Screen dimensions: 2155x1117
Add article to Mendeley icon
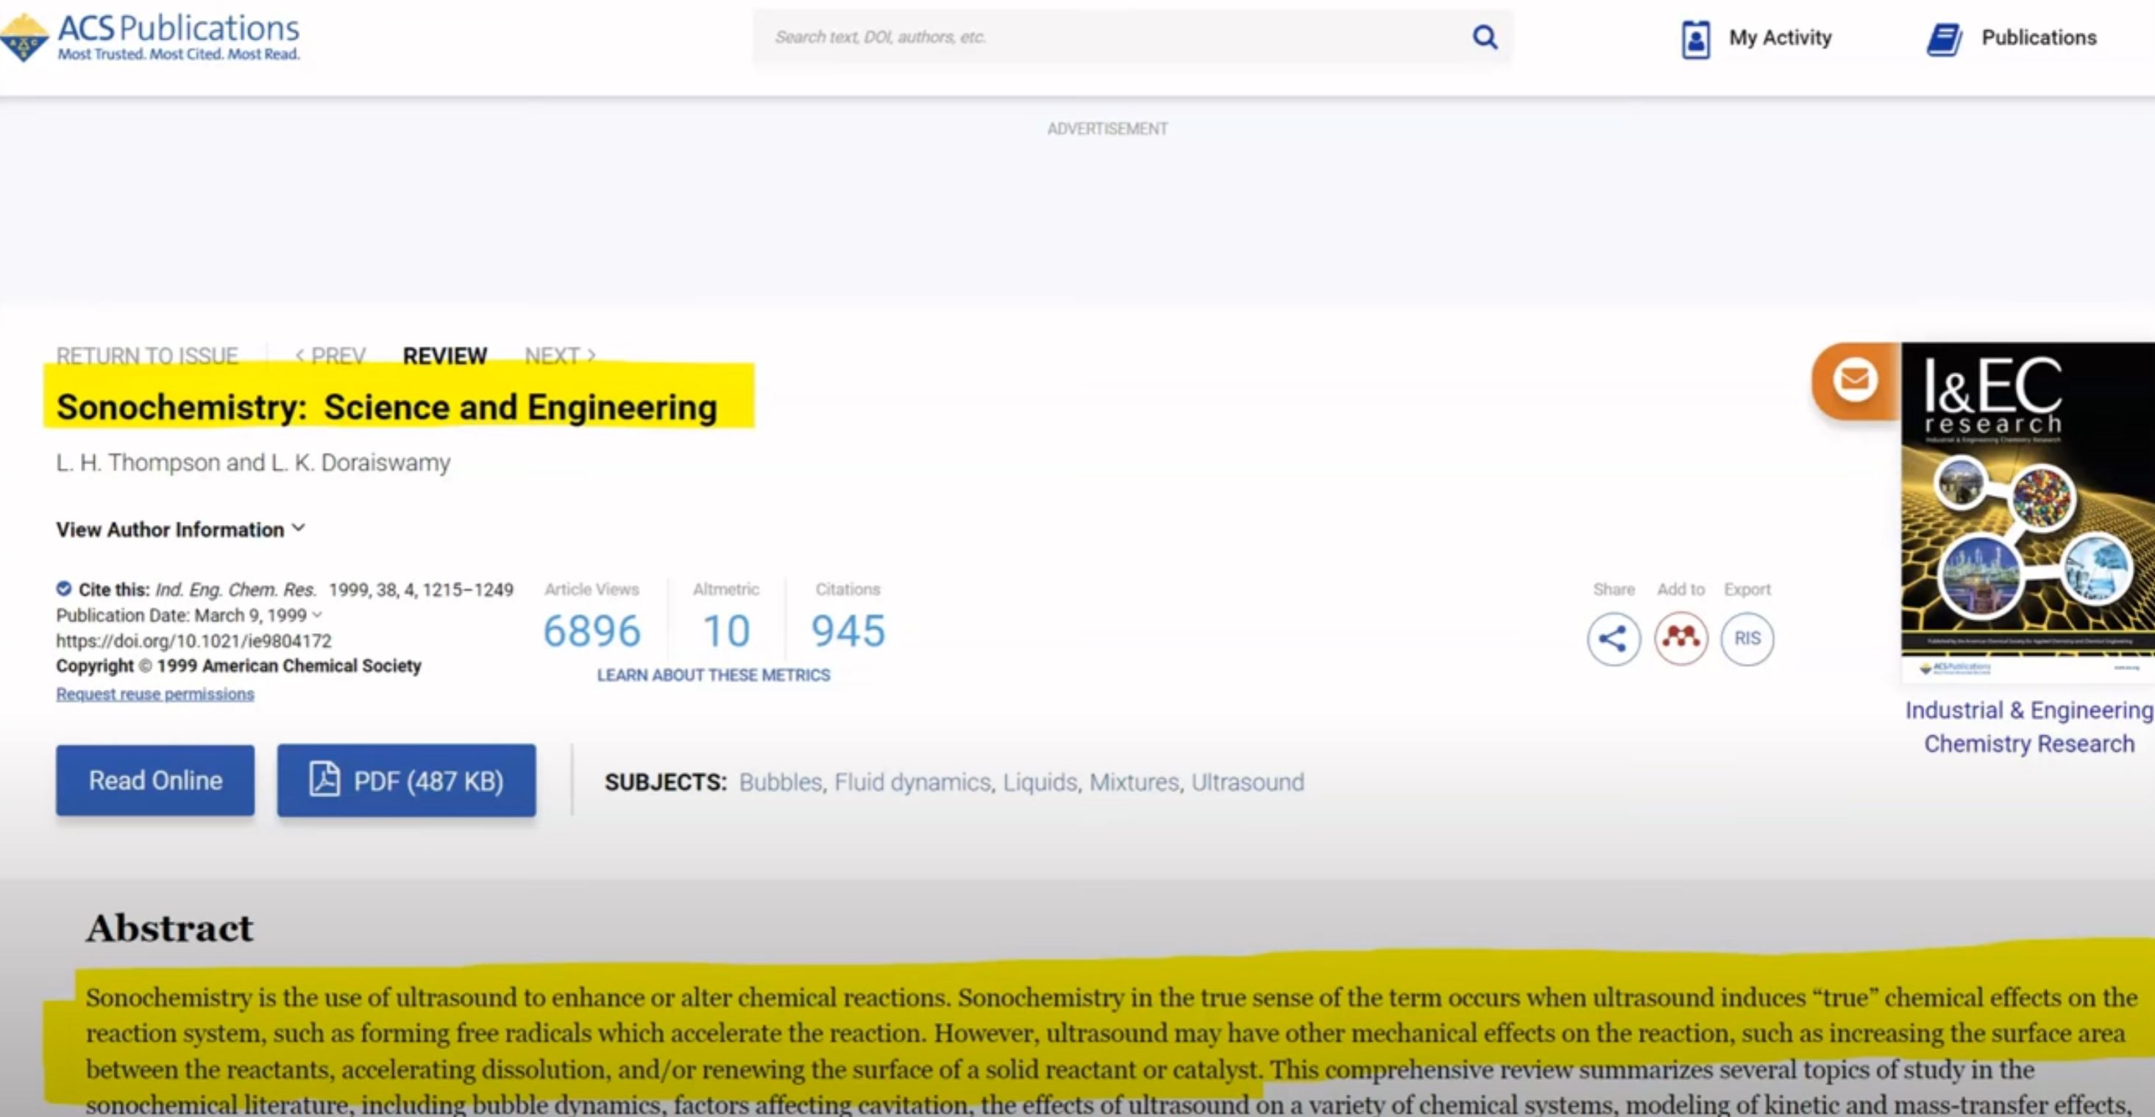tap(1680, 639)
